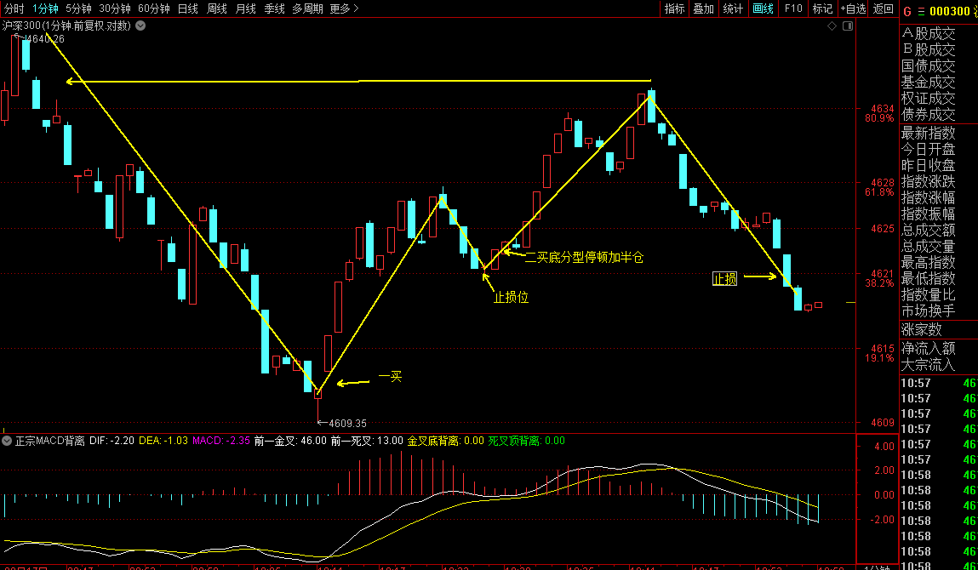Click the 返回 back button
This screenshot has height=570, width=978.
coord(883,9)
